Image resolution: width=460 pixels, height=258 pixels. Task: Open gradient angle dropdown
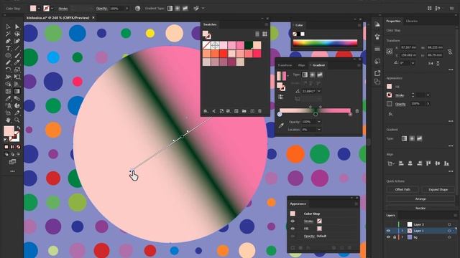pyautogui.click(x=319, y=91)
